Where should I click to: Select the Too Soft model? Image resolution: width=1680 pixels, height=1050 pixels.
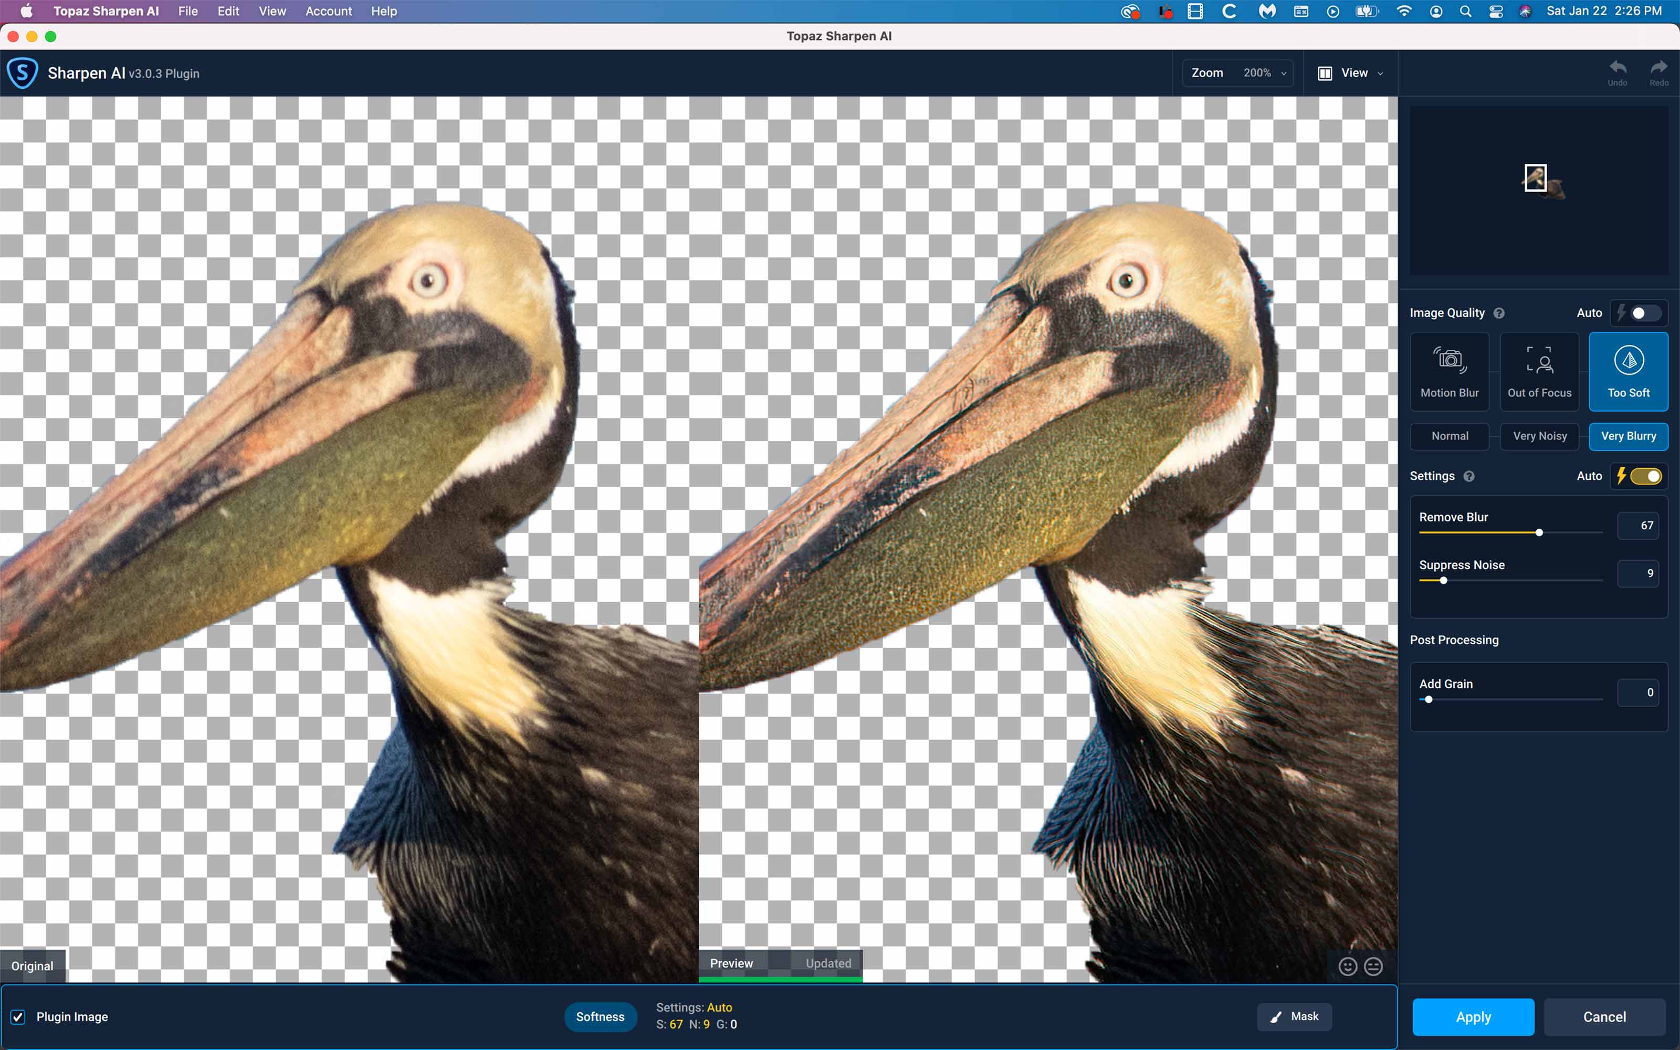click(x=1629, y=372)
